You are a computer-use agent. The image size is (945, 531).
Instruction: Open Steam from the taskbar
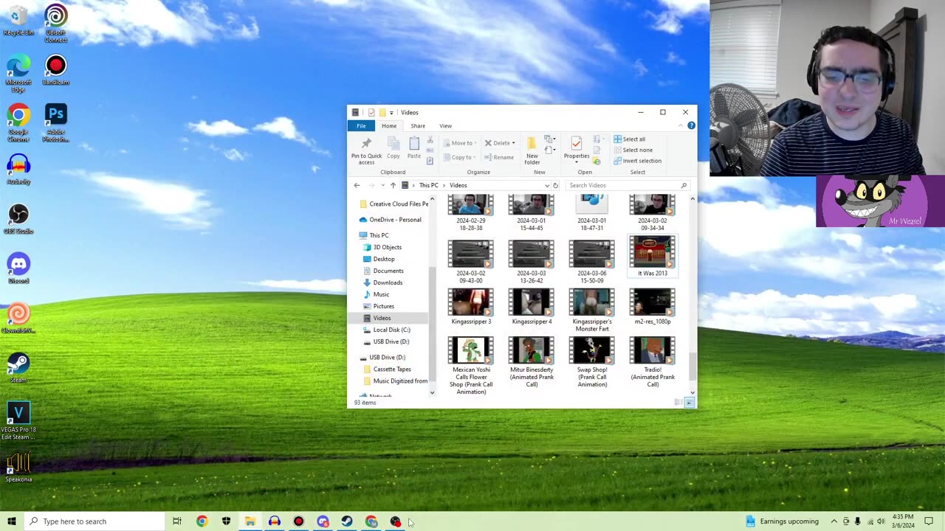[347, 521]
